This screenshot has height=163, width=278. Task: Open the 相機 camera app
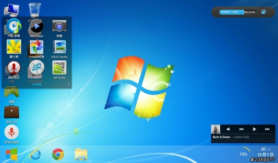coord(59,26)
